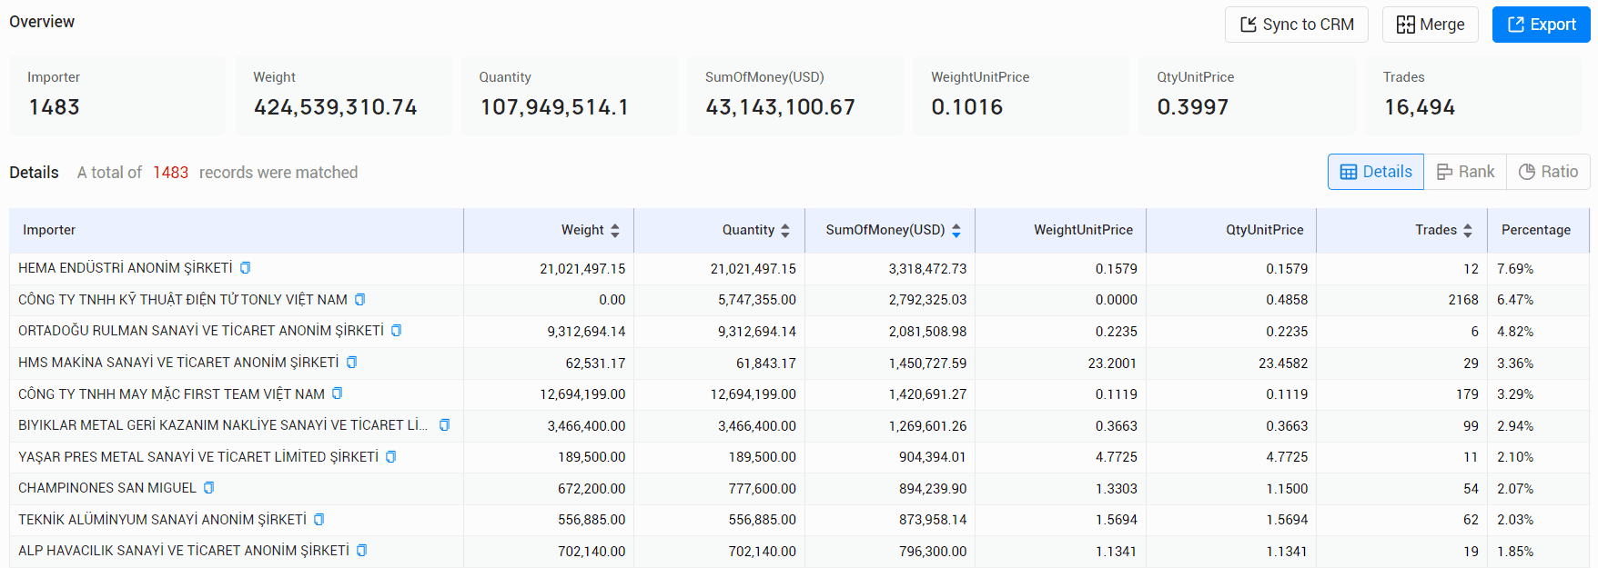Image resolution: width=1598 pixels, height=568 pixels.
Task: Select the Importer summary card showing 1483
Action: point(117,95)
